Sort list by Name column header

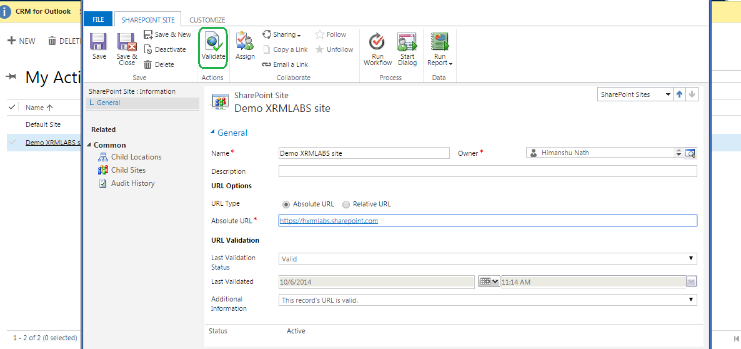[39, 108]
